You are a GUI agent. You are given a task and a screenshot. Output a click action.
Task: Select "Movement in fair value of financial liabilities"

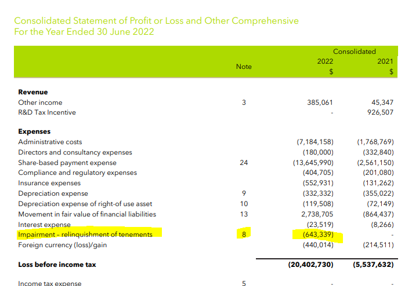click(x=87, y=214)
